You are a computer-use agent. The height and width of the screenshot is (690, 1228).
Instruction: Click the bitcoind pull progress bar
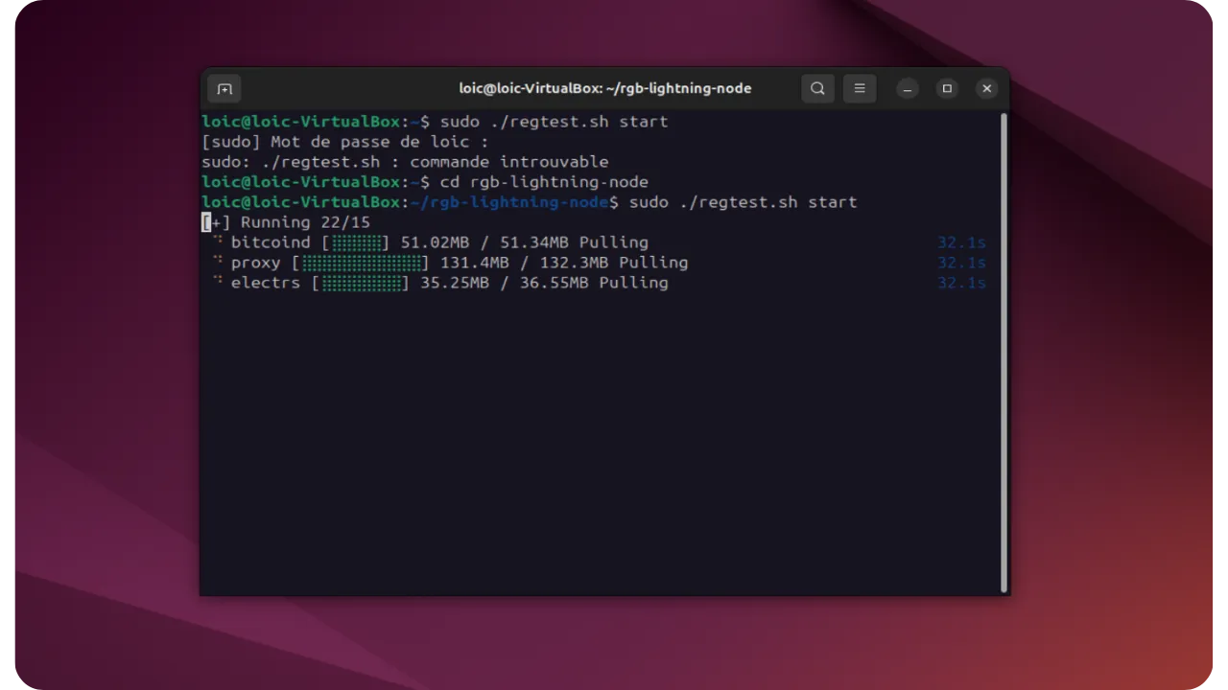click(356, 242)
